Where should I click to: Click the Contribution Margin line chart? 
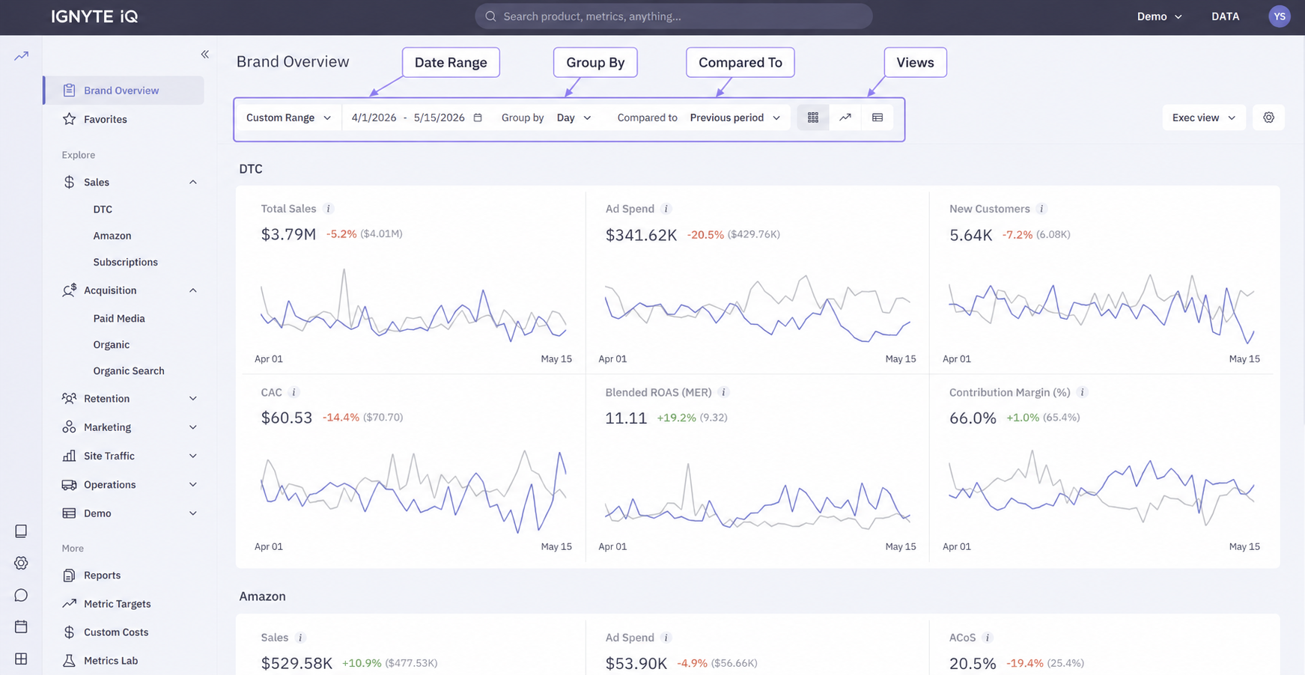1101,488
